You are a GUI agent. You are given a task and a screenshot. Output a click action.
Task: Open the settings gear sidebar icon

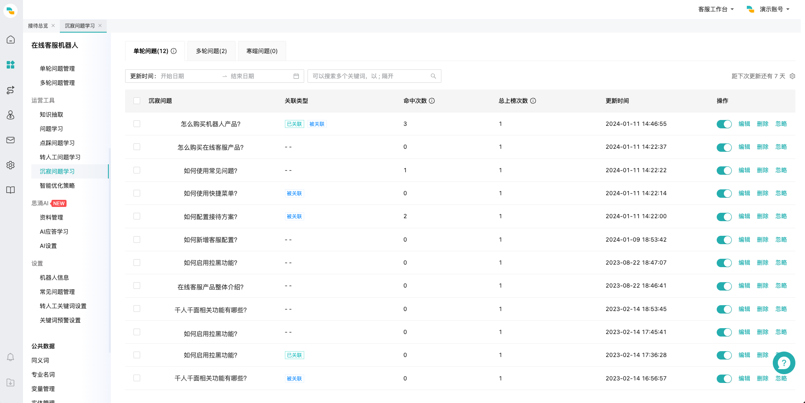click(x=10, y=165)
